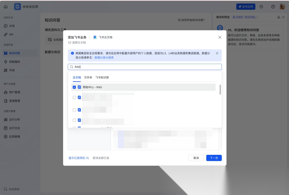The image size is (289, 195).
Task: Open the 数据分类分级表 link
Action: (104, 58)
